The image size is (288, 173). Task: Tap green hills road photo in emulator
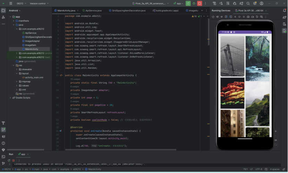coord(257,104)
